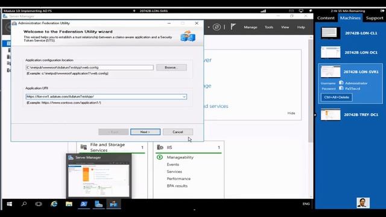Screen dimensions: 386x217
Task: Open the Tools menu in Server Manager
Action: click(x=269, y=27)
